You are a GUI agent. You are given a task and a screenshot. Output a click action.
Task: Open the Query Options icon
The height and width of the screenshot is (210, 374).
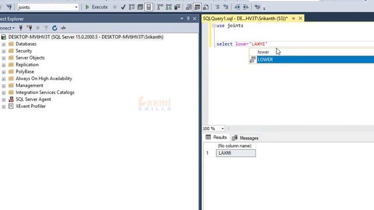(140, 8)
